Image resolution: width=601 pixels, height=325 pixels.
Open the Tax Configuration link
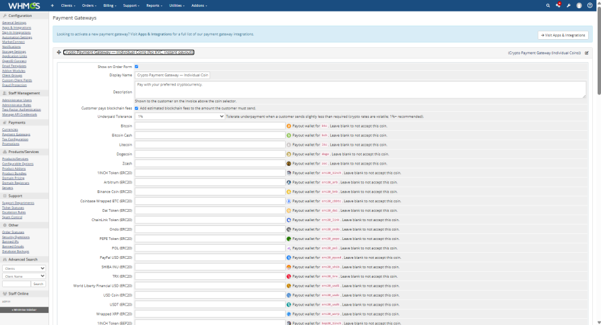point(16,140)
